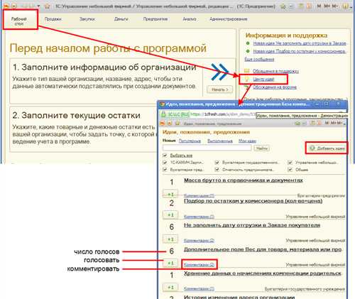Click the browser address bar with 1cfresh.com
The width and height of the screenshot is (355, 299).
point(222,114)
